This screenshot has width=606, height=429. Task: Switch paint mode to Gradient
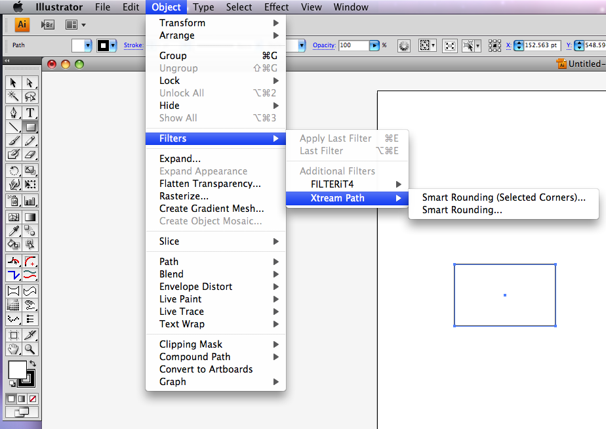22,399
